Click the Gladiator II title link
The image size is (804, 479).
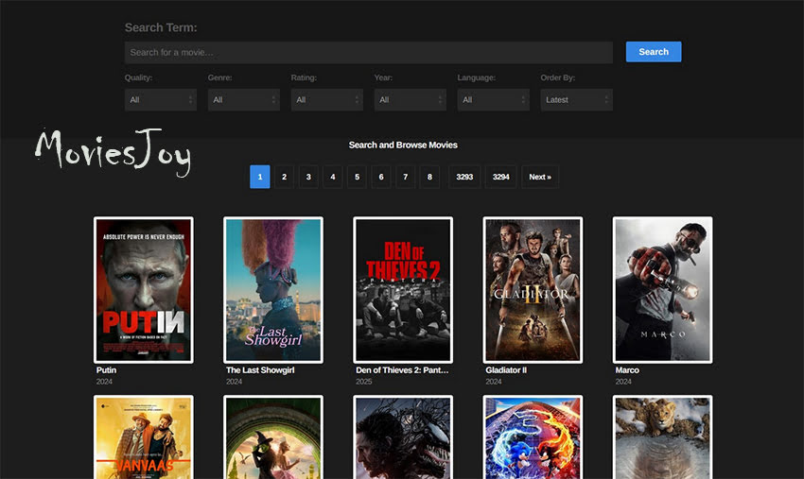tap(506, 370)
